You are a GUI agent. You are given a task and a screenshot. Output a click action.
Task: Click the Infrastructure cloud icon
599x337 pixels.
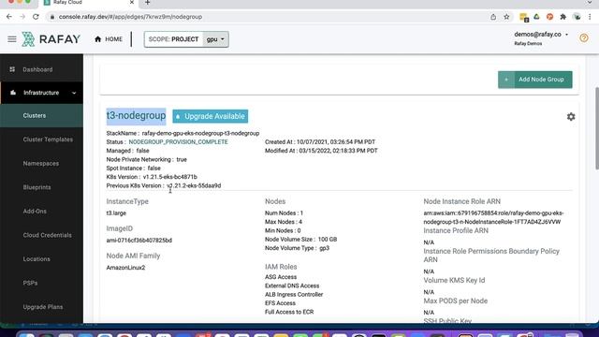click(x=13, y=93)
